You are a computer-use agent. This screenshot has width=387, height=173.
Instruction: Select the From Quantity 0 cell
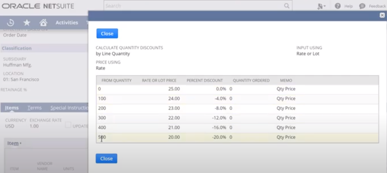(x=100, y=89)
